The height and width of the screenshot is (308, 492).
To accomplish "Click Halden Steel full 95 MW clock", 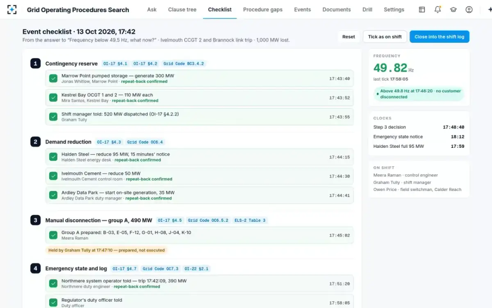I will (x=419, y=146).
